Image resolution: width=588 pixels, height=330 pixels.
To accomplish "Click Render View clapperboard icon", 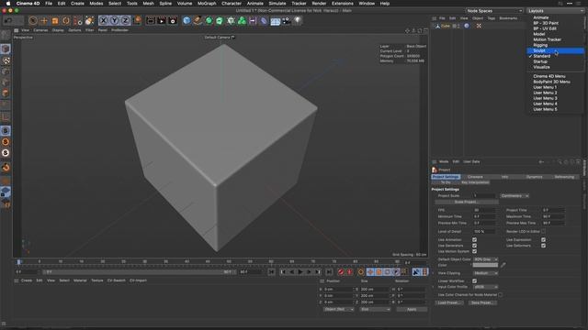I will click(151, 21).
